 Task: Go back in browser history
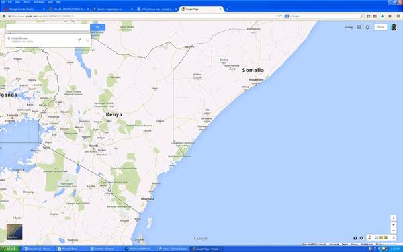tap(4, 16)
